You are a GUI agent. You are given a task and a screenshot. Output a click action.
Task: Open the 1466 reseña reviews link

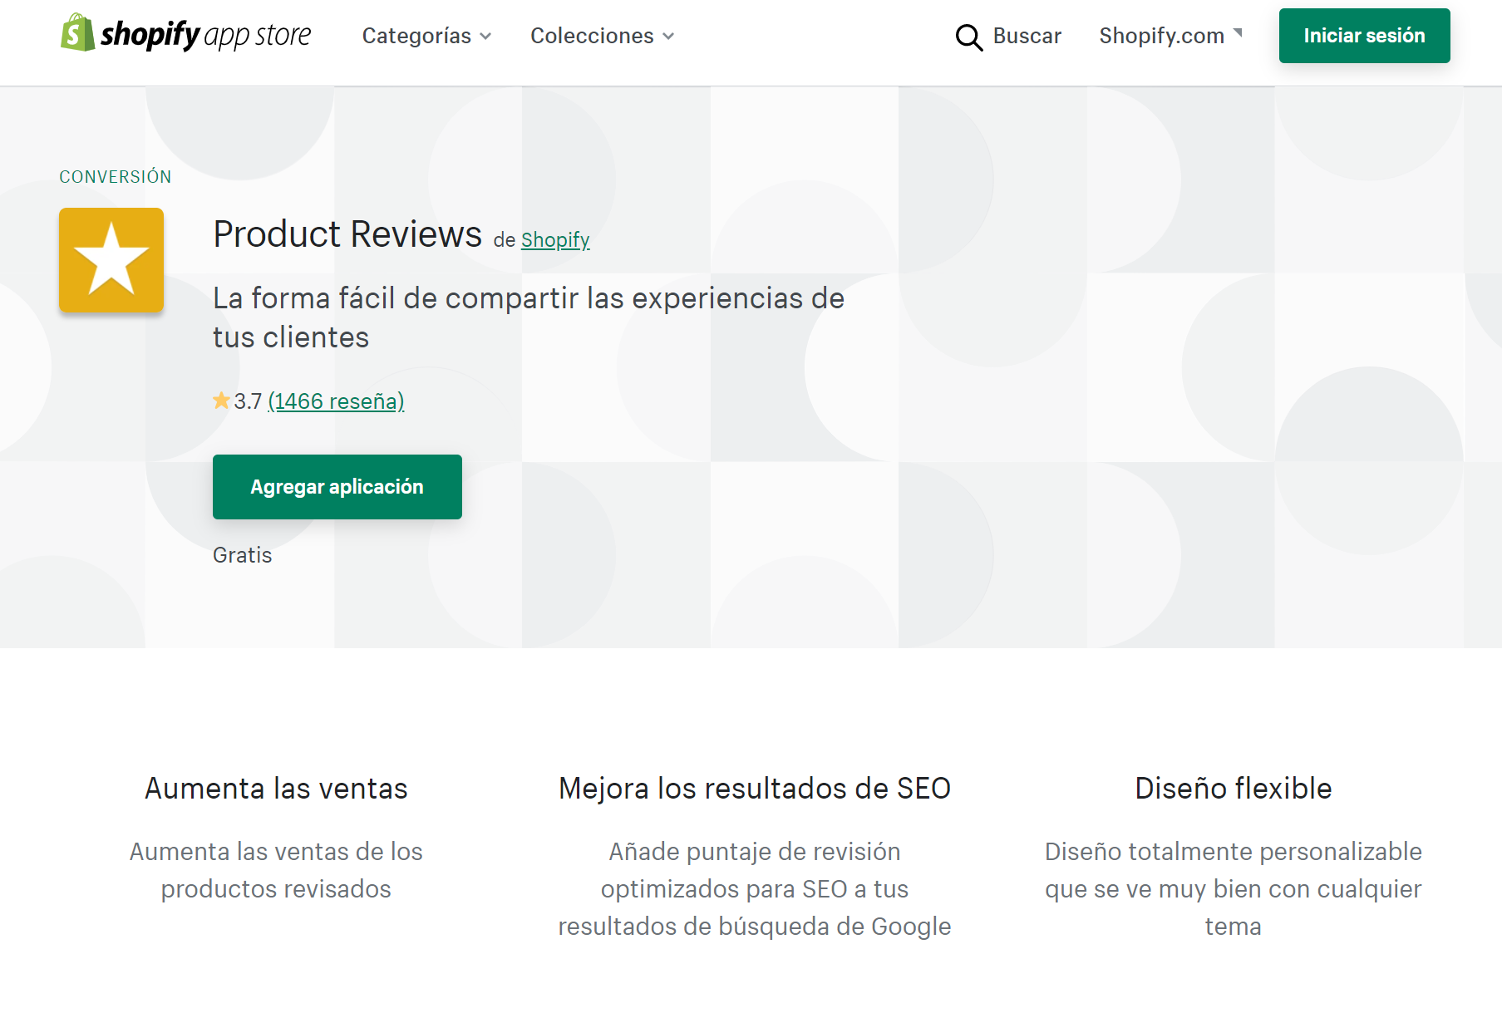point(336,401)
